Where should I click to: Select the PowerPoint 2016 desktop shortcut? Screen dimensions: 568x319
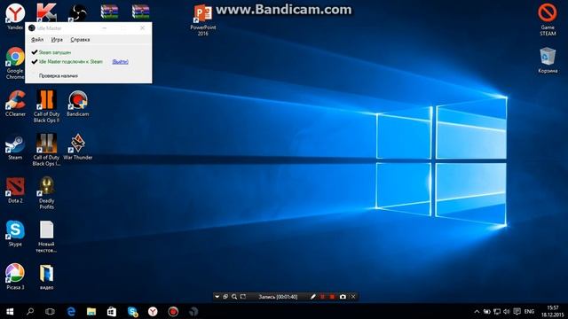203,19
